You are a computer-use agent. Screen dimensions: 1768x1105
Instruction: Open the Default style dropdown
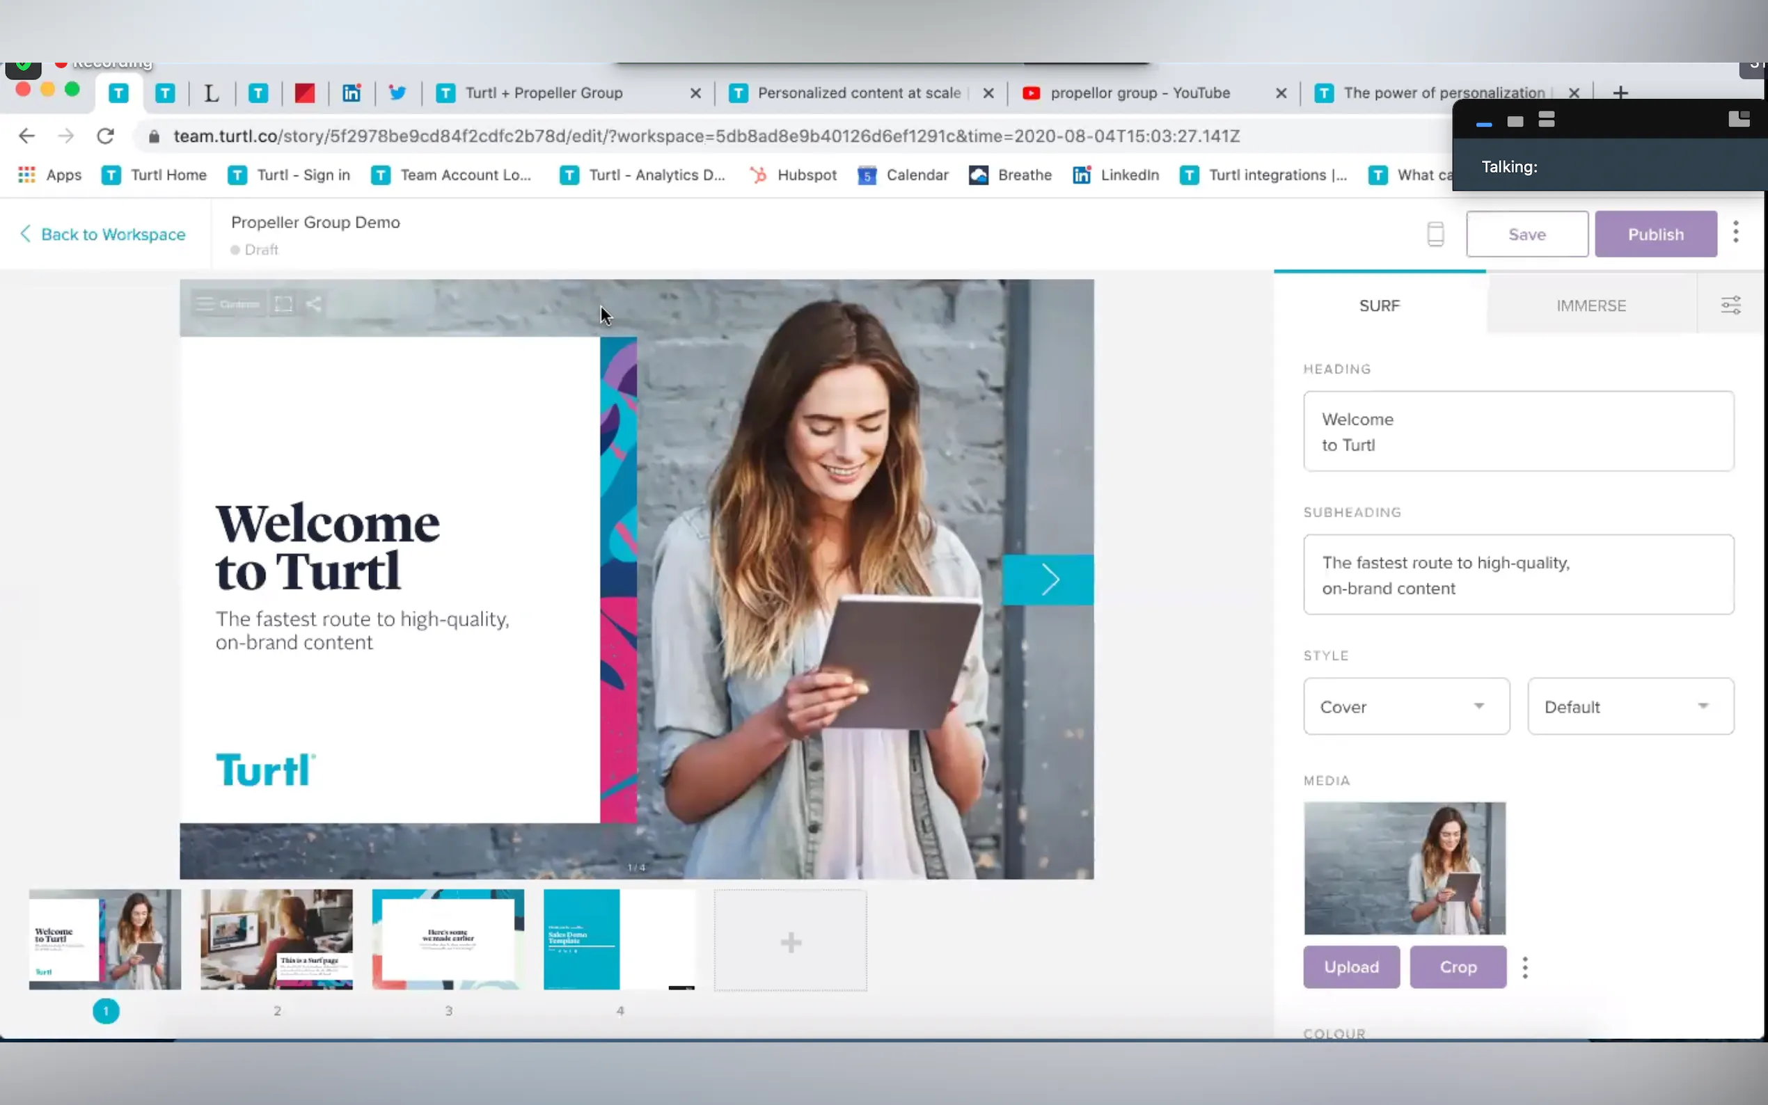(x=1631, y=707)
